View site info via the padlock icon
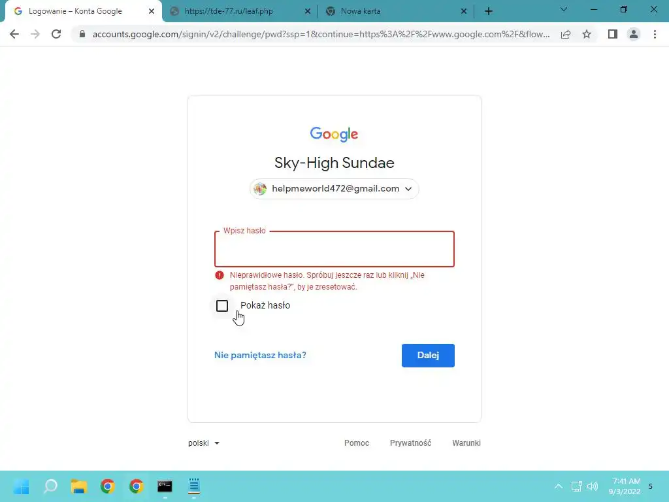 click(x=82, y=34)
